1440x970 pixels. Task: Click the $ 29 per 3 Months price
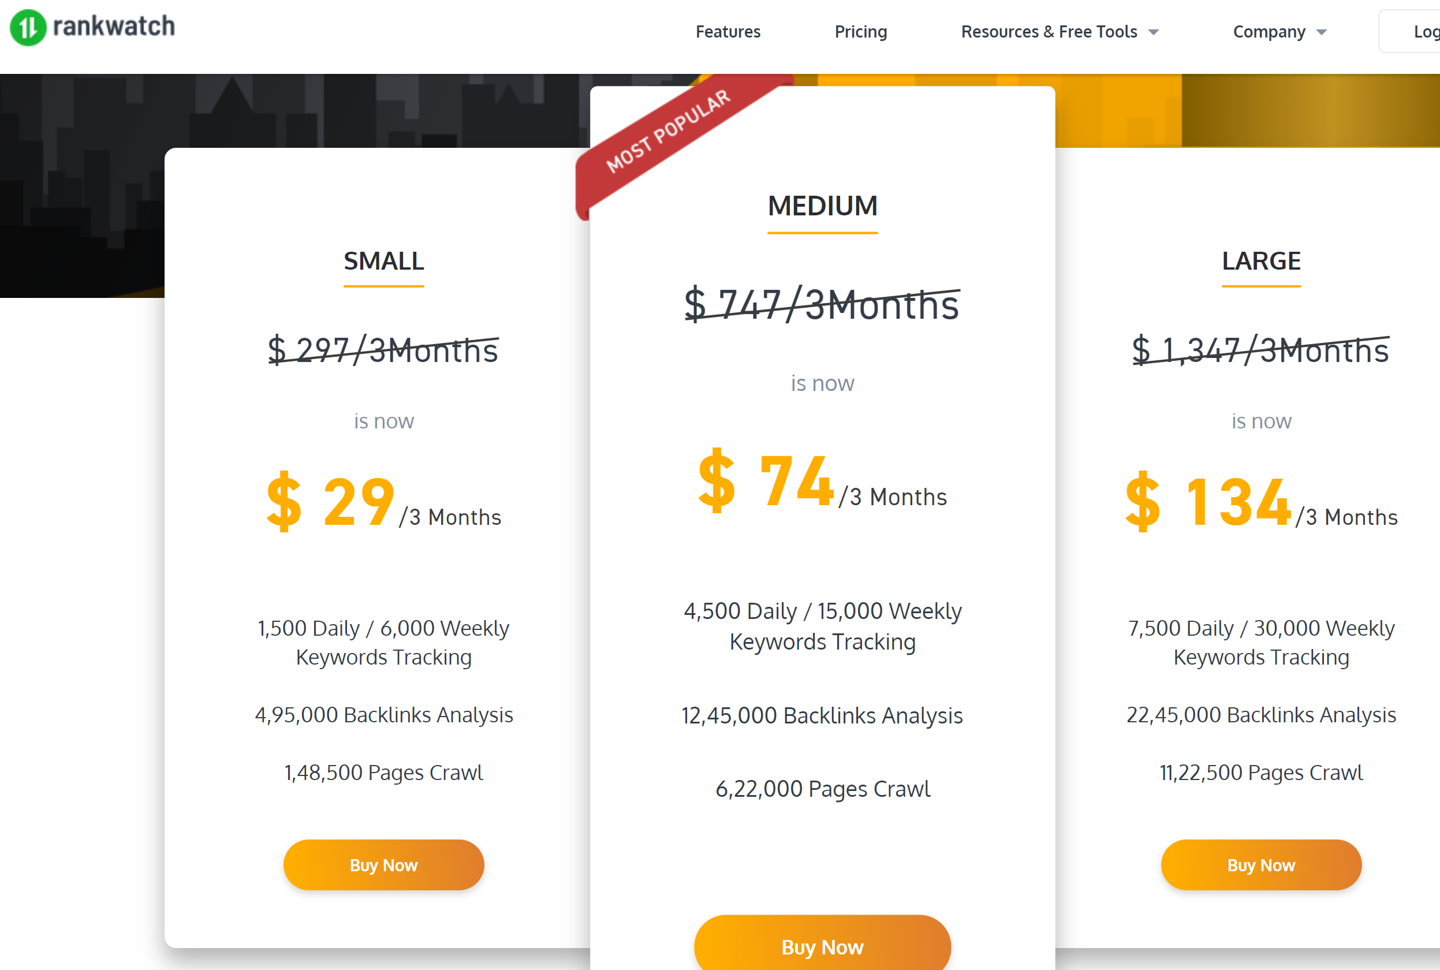click(383, 502)
